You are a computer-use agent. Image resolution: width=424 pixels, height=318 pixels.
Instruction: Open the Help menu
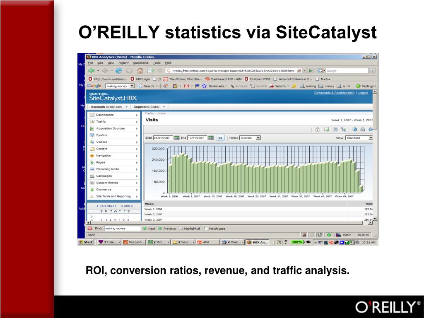[168, 63]
